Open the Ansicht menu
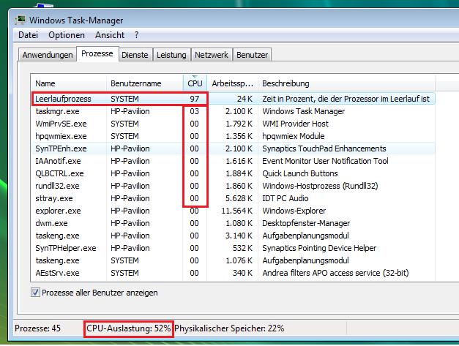Image resolution: width=459 pixels, height=346 pixels. point(109,35)
